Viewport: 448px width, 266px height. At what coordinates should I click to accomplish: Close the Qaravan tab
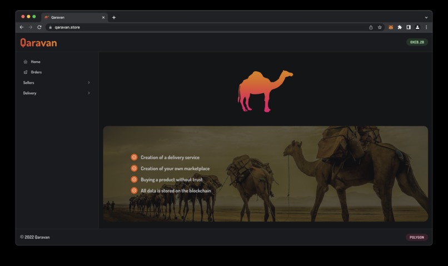point(103,17)
